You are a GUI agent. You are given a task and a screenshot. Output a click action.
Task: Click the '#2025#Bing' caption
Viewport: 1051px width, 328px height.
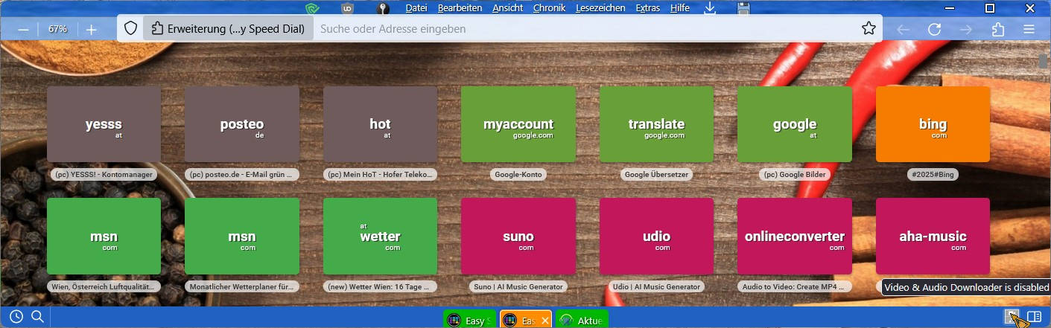pos(933,175)
